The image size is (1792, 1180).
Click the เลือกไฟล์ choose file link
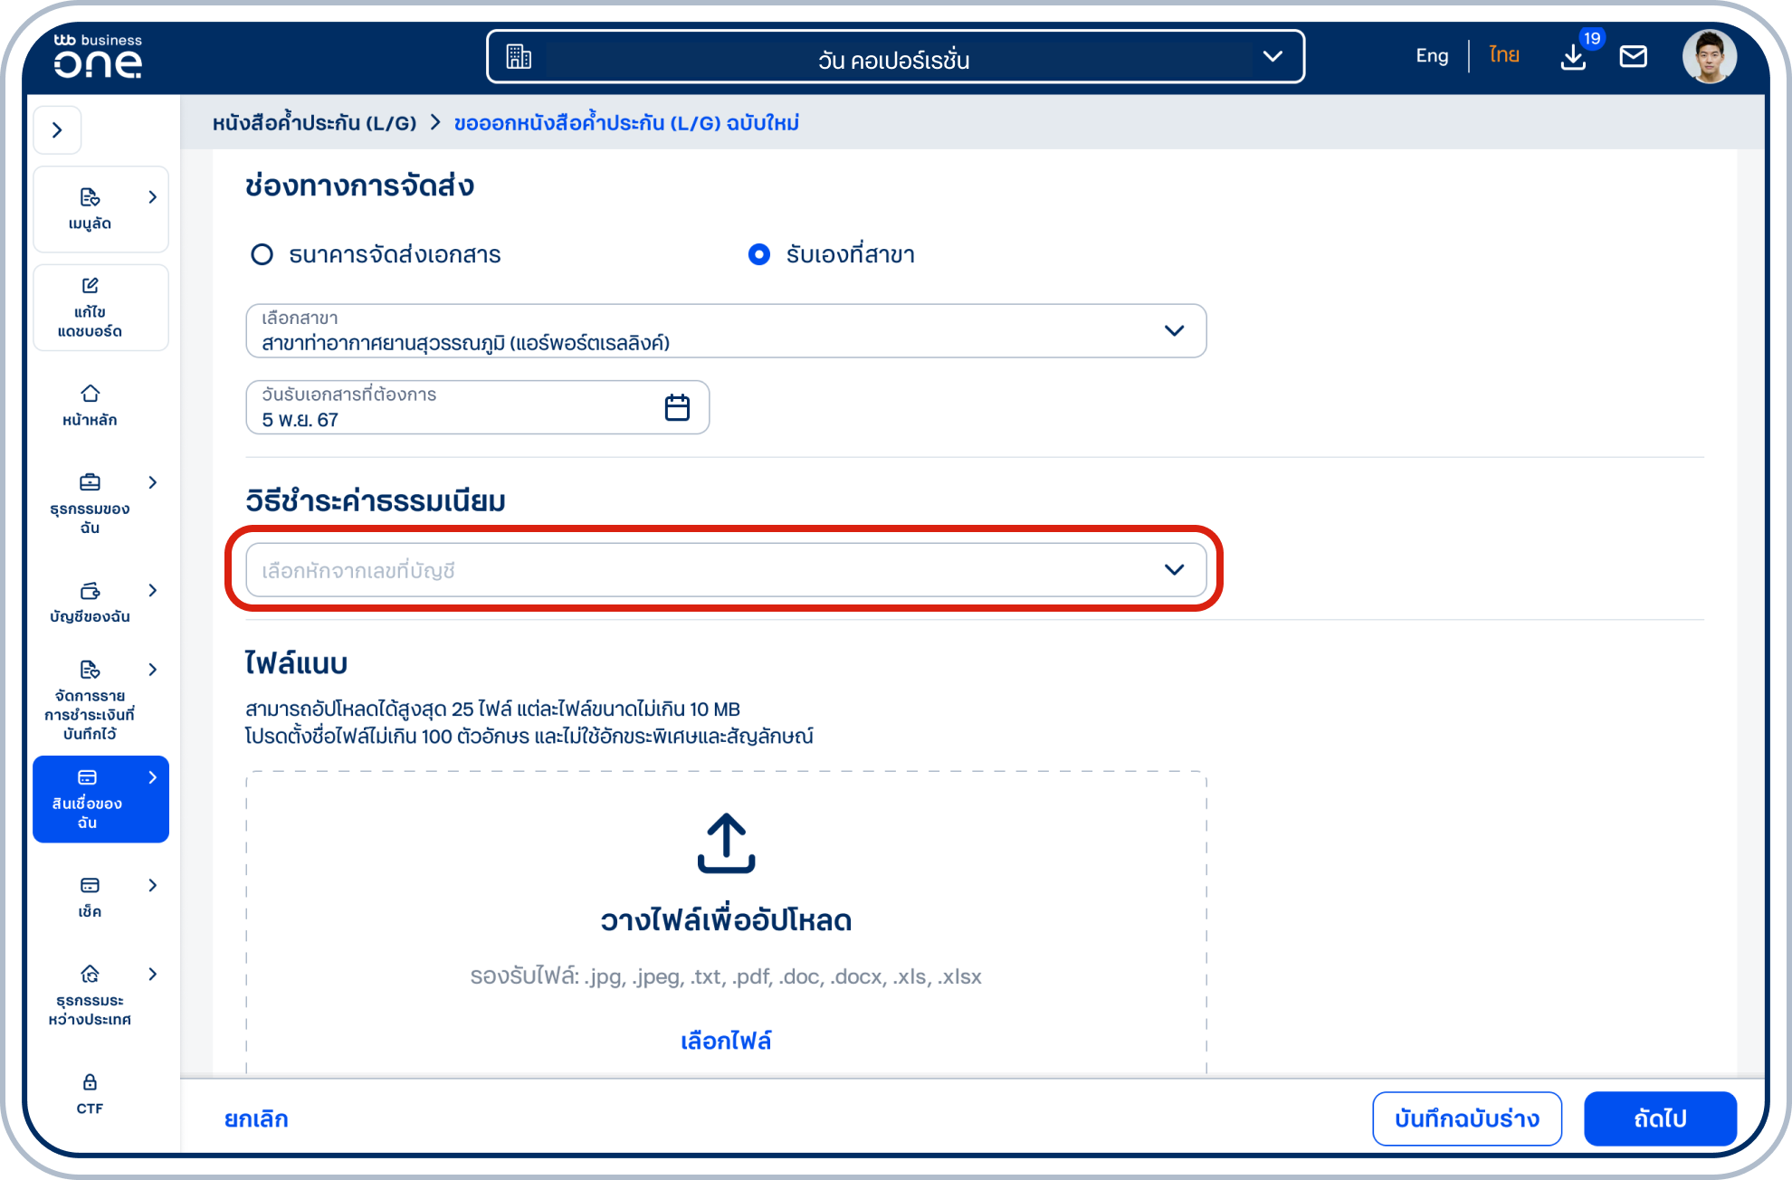[726, 1041]
